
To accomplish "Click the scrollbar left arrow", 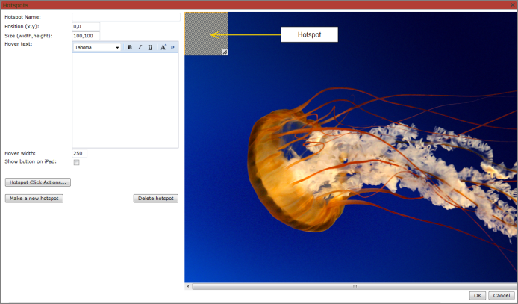I will tap(188, 286).
